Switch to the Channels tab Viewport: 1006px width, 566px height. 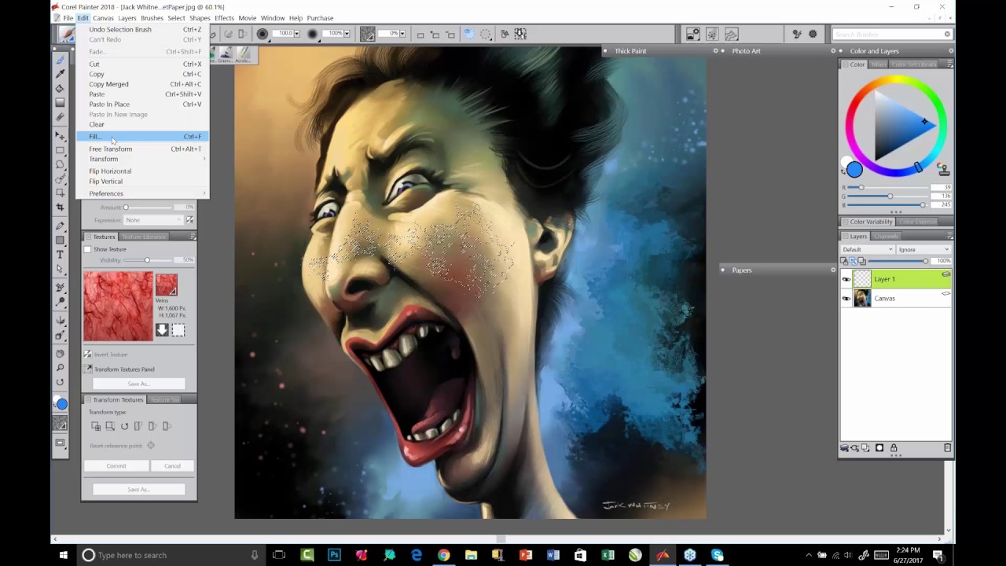click(886, 236)
